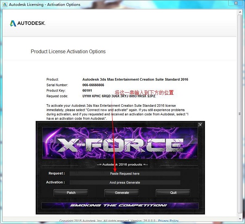Image resolution: width=245 pixels, height=224 pixels.
Task: Click the Autodesk Licensing title bar icon
Action: 4,4
